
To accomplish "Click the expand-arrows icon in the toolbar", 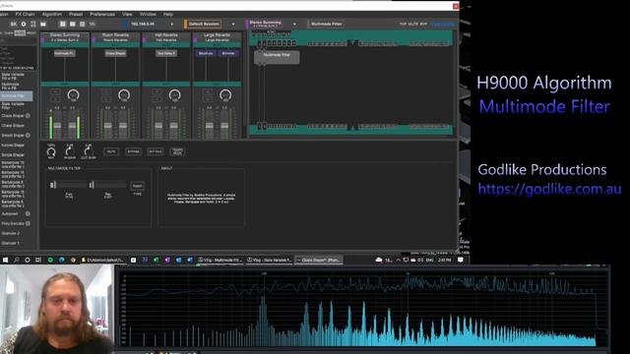I will click(32, 24).
